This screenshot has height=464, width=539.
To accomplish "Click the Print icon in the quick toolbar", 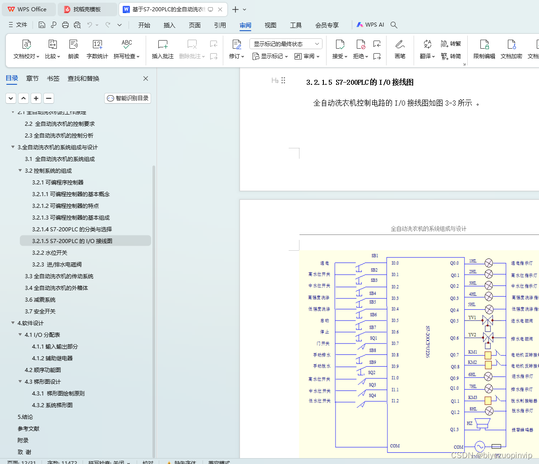I will [65, 25].
